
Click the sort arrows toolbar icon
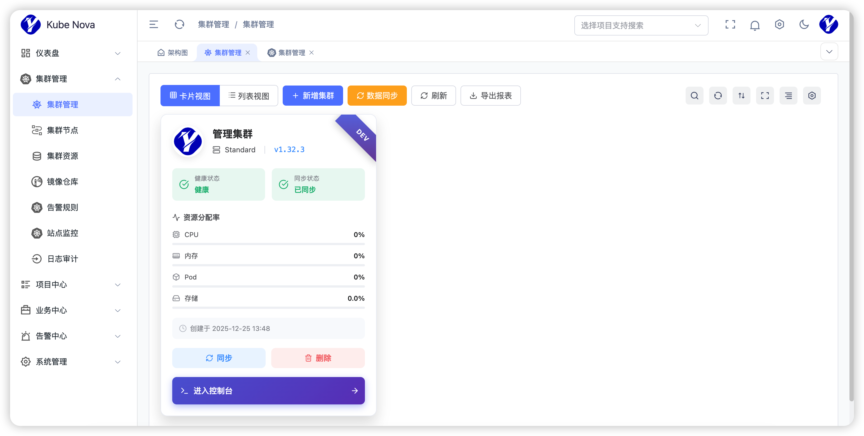click(741, 96)
